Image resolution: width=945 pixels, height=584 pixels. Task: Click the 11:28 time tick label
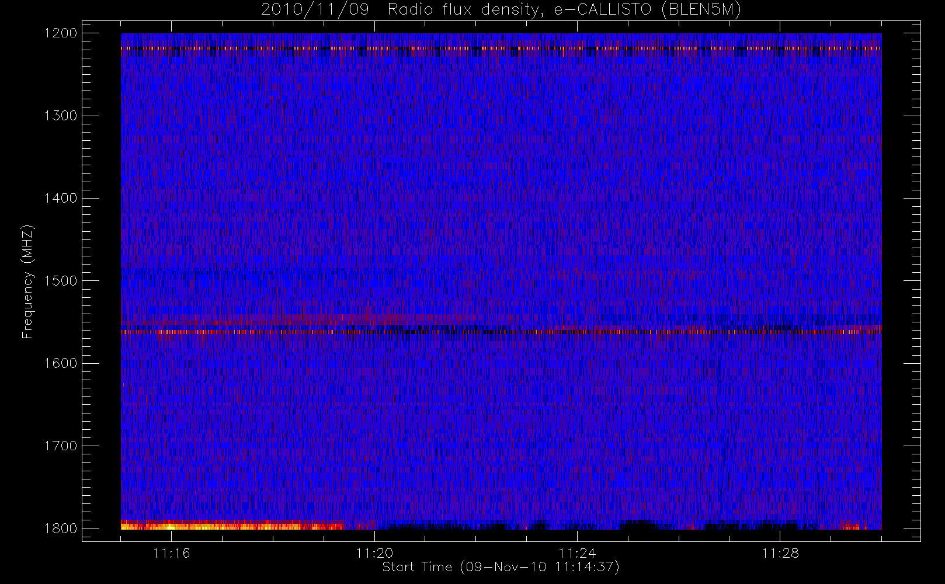(780, 553)
